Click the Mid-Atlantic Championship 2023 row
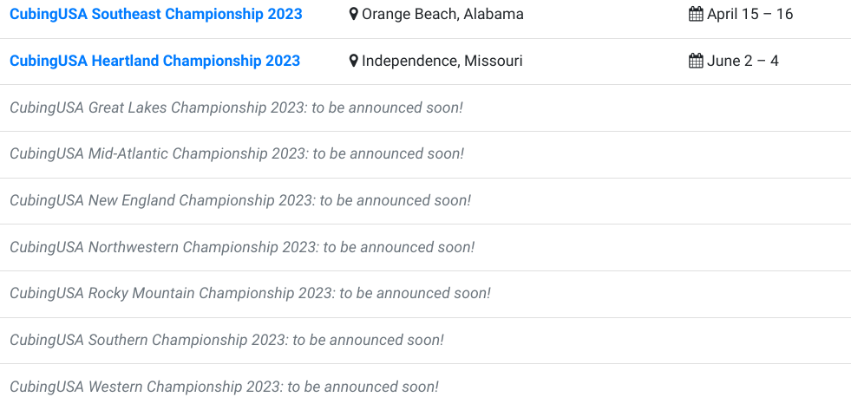This screenshot has width=851, height=410. (x=425, y=154)
